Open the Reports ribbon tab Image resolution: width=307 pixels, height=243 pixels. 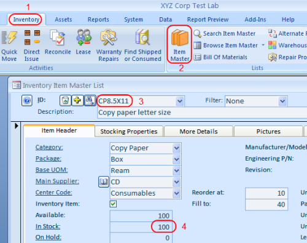(x=98, y=20)
